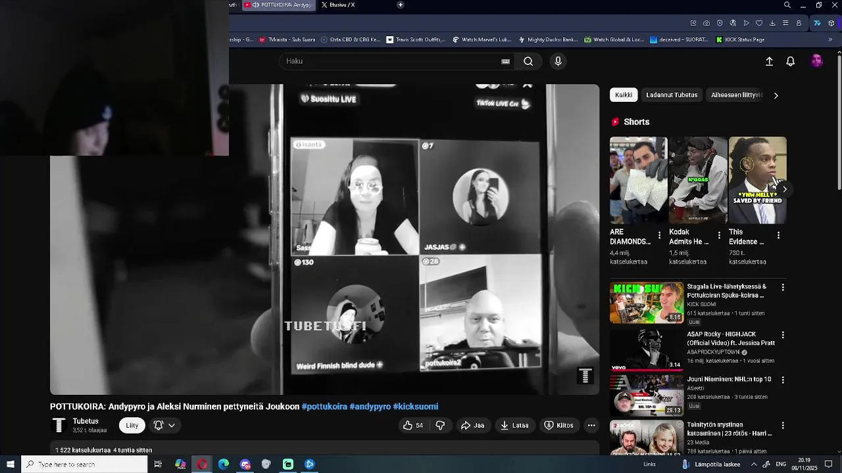The image size is (842, 473).
Task: Open TVkaista - Sub Suora bookmark
Action: point(287,39)
